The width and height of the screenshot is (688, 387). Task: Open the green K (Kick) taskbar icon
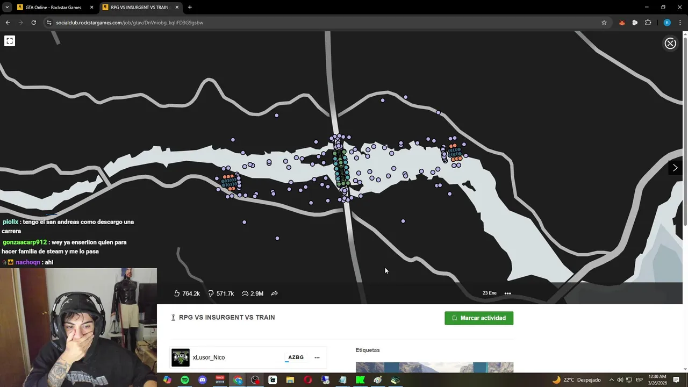click(x=360, y=380)
